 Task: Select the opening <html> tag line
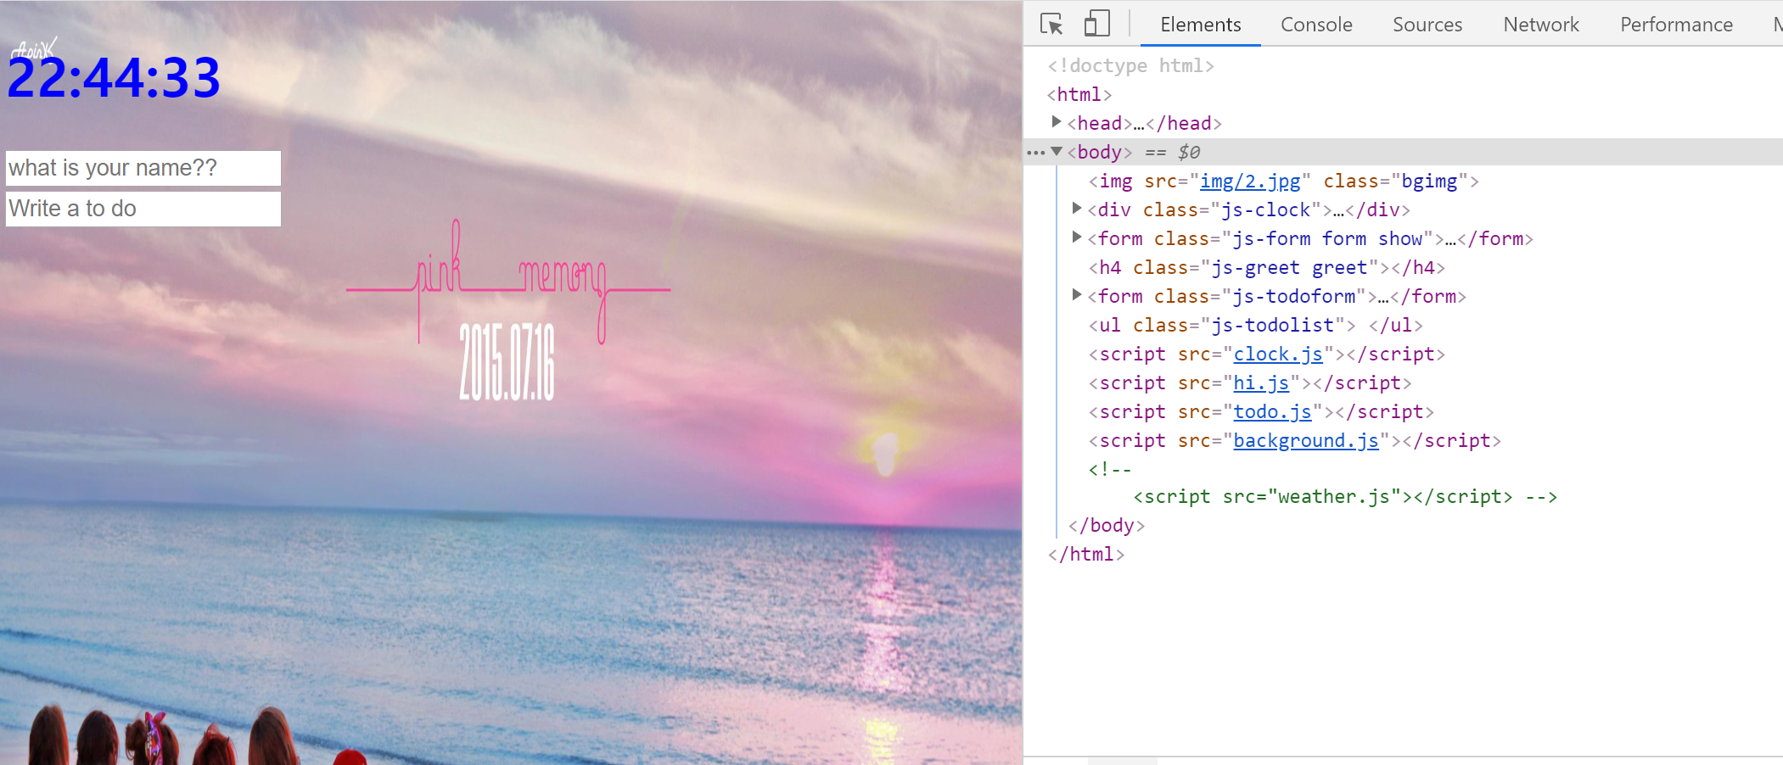click(1079, 94)
